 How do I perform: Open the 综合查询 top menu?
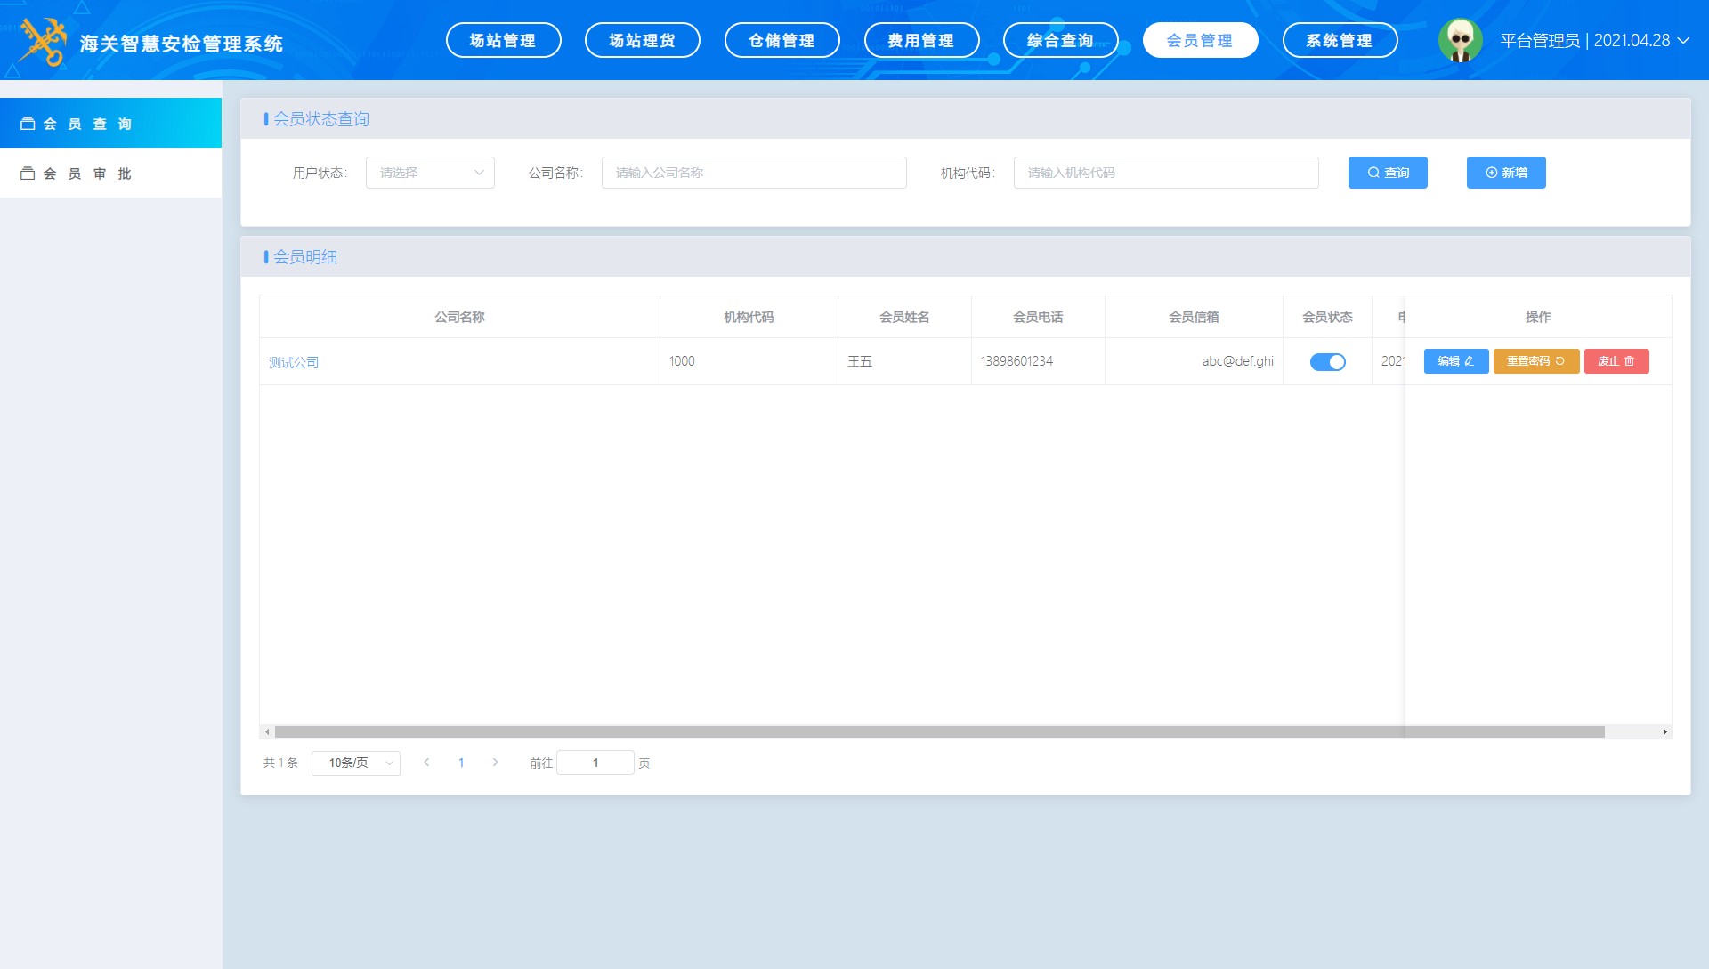click(1059, 40)
